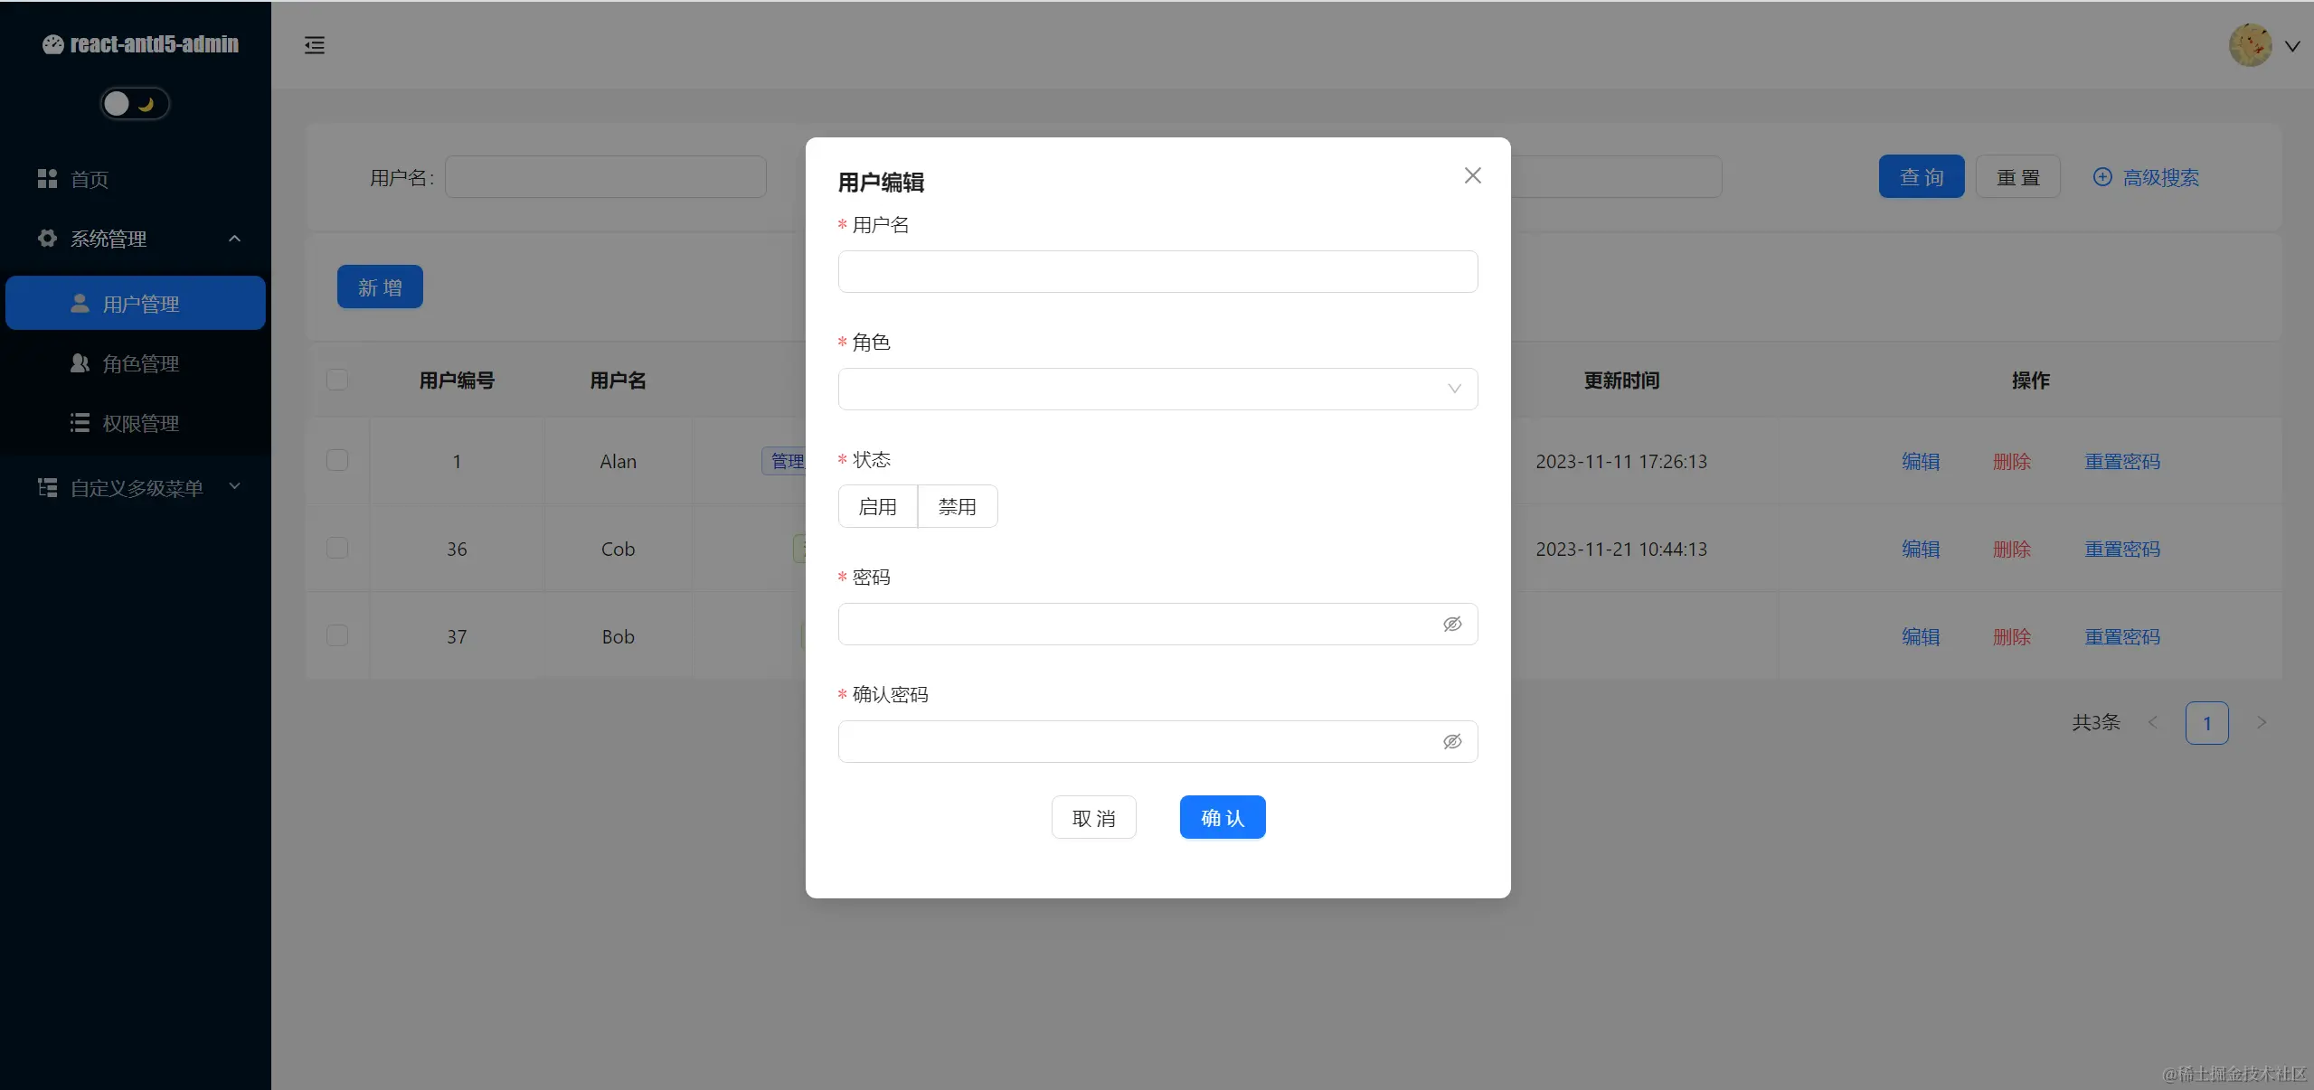2314x1090 pixels.
Task: Click the user avatar in header
Action: coord(2251,45)
